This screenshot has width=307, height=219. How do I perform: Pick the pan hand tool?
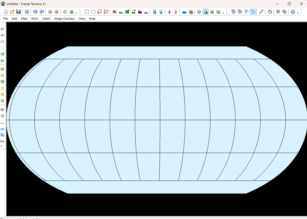point(270,12)
